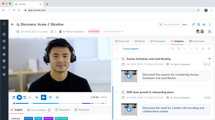Switch to the Scorecards tab
Screen dimensions: 215x120
coord(197,41)
